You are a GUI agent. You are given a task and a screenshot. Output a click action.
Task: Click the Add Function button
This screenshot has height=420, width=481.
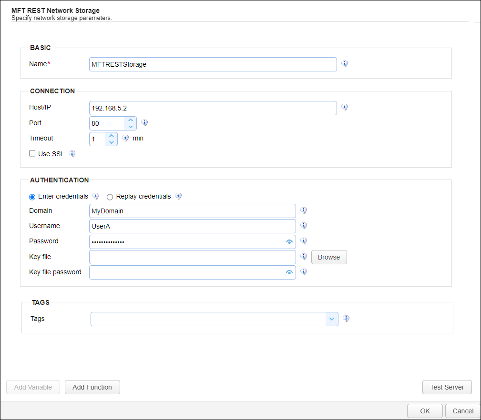[92, 387]
